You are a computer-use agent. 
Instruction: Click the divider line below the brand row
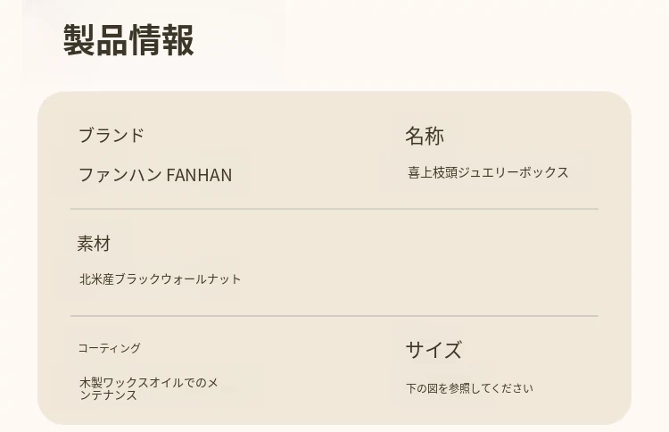(334, 209)
